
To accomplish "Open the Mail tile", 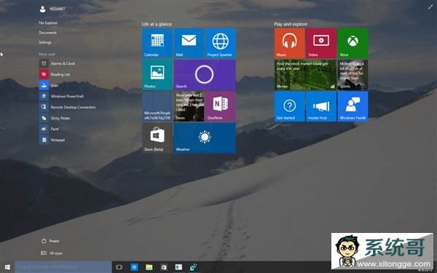I will [189, 43].
